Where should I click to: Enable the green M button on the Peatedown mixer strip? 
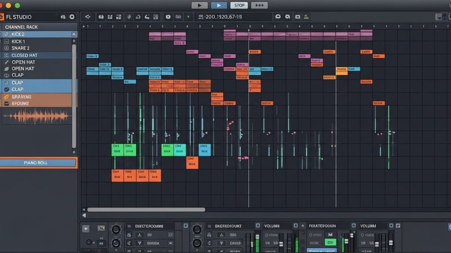[330, 234]
